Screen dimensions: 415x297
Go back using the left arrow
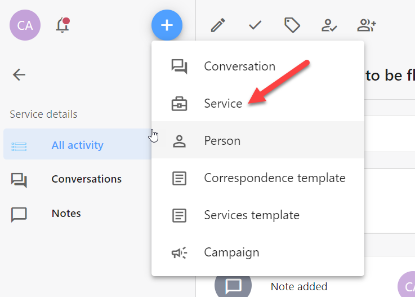(x=19, y=74)
